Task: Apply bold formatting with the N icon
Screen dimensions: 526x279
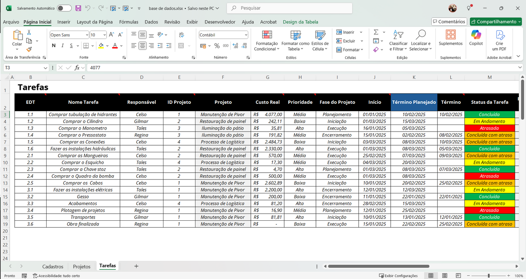Action: click(x=54, y=46)
